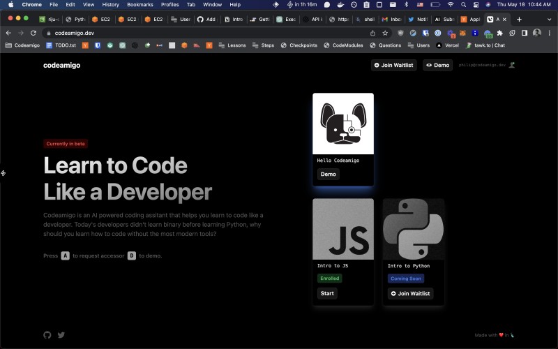This screenshot has width=558, height=349.
Task: Open the CodeModules bookmark
Action: coord(343,45)
